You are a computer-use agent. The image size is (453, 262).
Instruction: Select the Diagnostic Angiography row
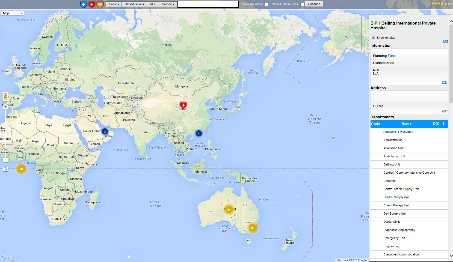[409, 230]
